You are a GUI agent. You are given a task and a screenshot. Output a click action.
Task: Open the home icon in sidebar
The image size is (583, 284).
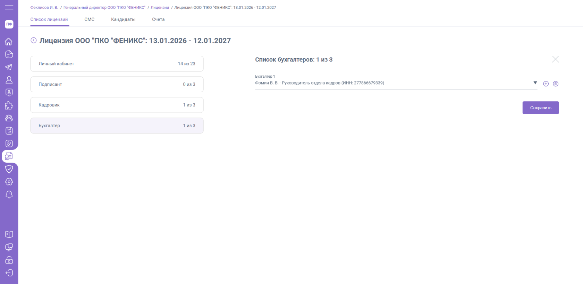(9, 42)
